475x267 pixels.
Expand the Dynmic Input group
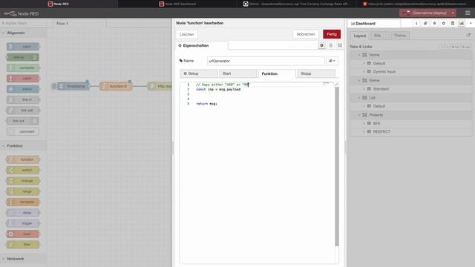pyautogui.click(x=364, y=72)
